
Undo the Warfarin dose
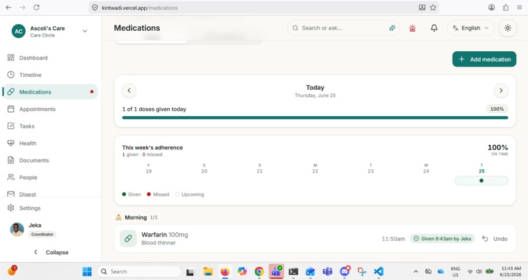click(495, 239)
